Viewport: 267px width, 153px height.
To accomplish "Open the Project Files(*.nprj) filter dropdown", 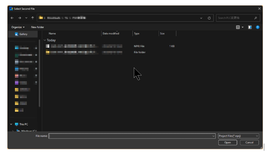I will pos(238,136).
